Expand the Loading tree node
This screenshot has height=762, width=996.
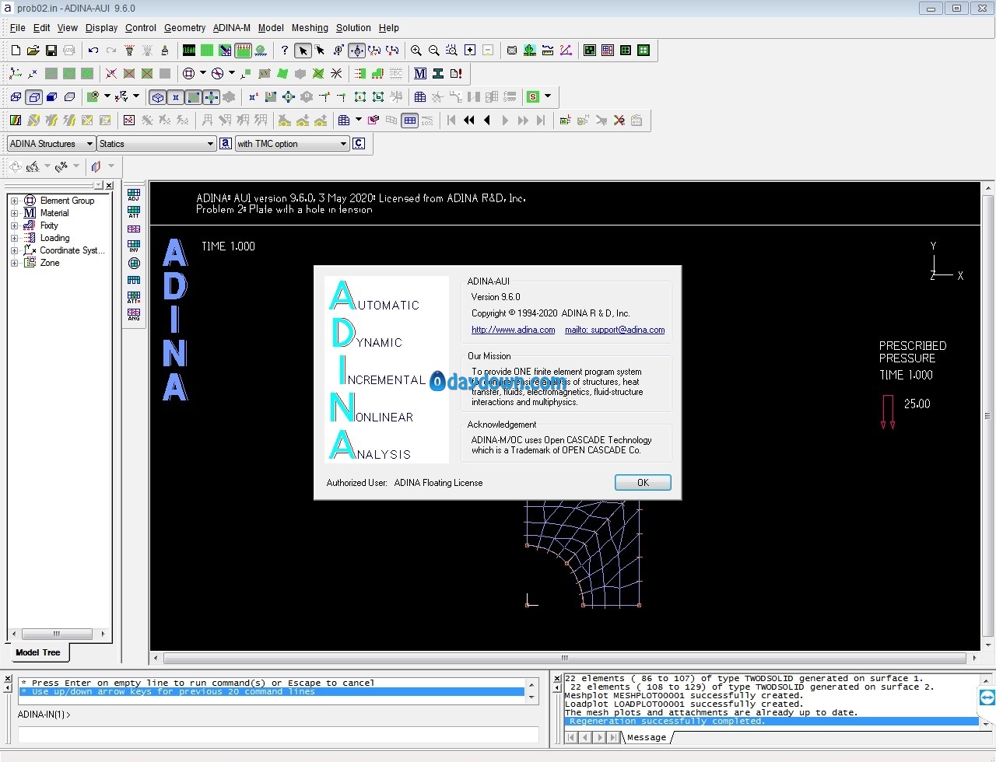coord(14,238)
